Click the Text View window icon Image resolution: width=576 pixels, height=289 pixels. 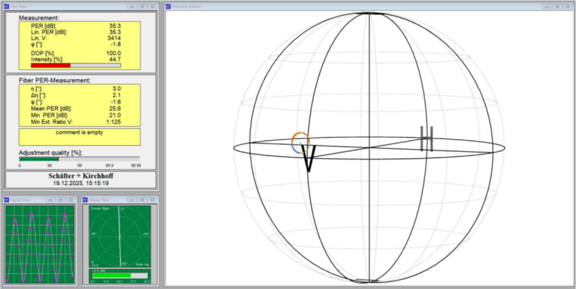pos(6,6)
